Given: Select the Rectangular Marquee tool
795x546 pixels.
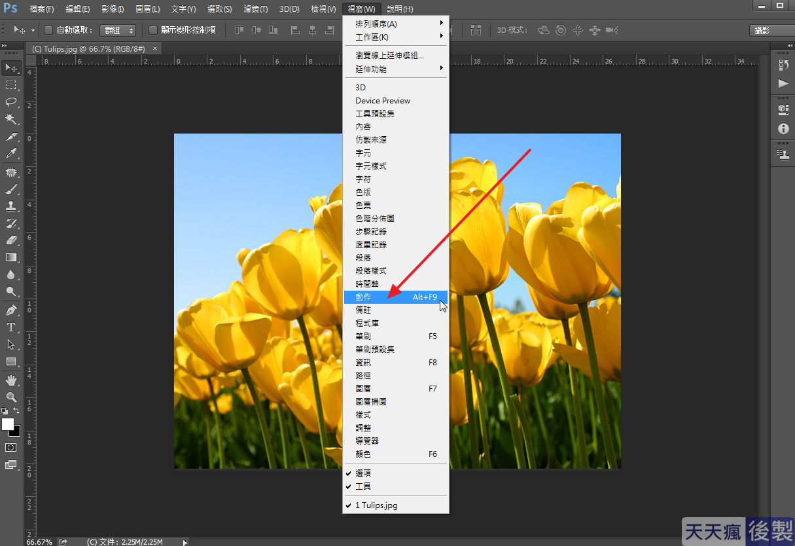Looking at the screenshot, I should 11,85.
